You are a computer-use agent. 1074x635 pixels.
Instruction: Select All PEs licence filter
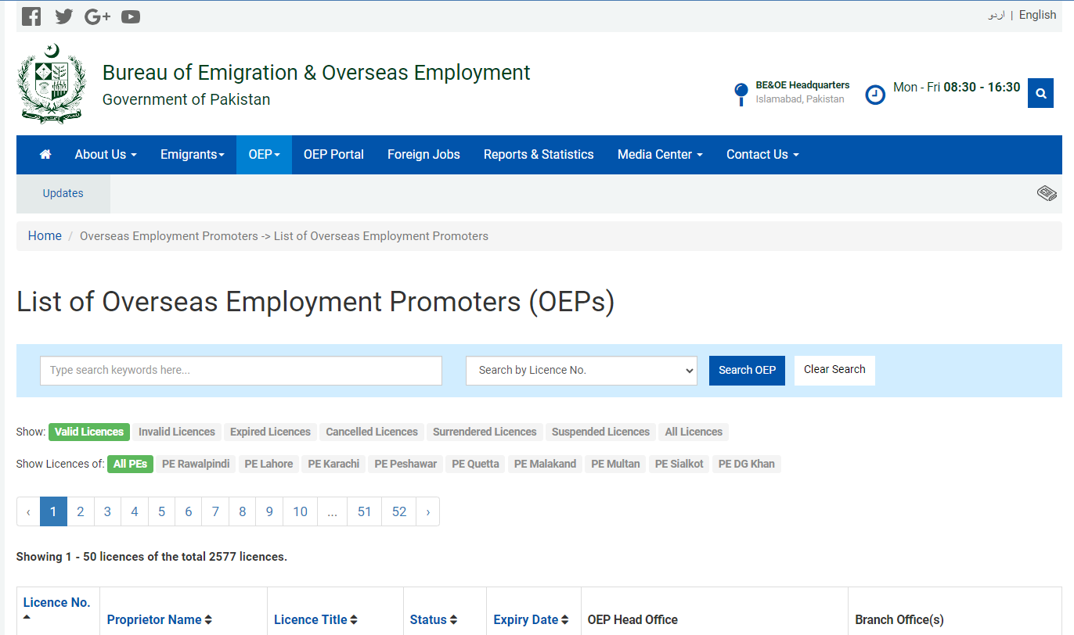130,464
